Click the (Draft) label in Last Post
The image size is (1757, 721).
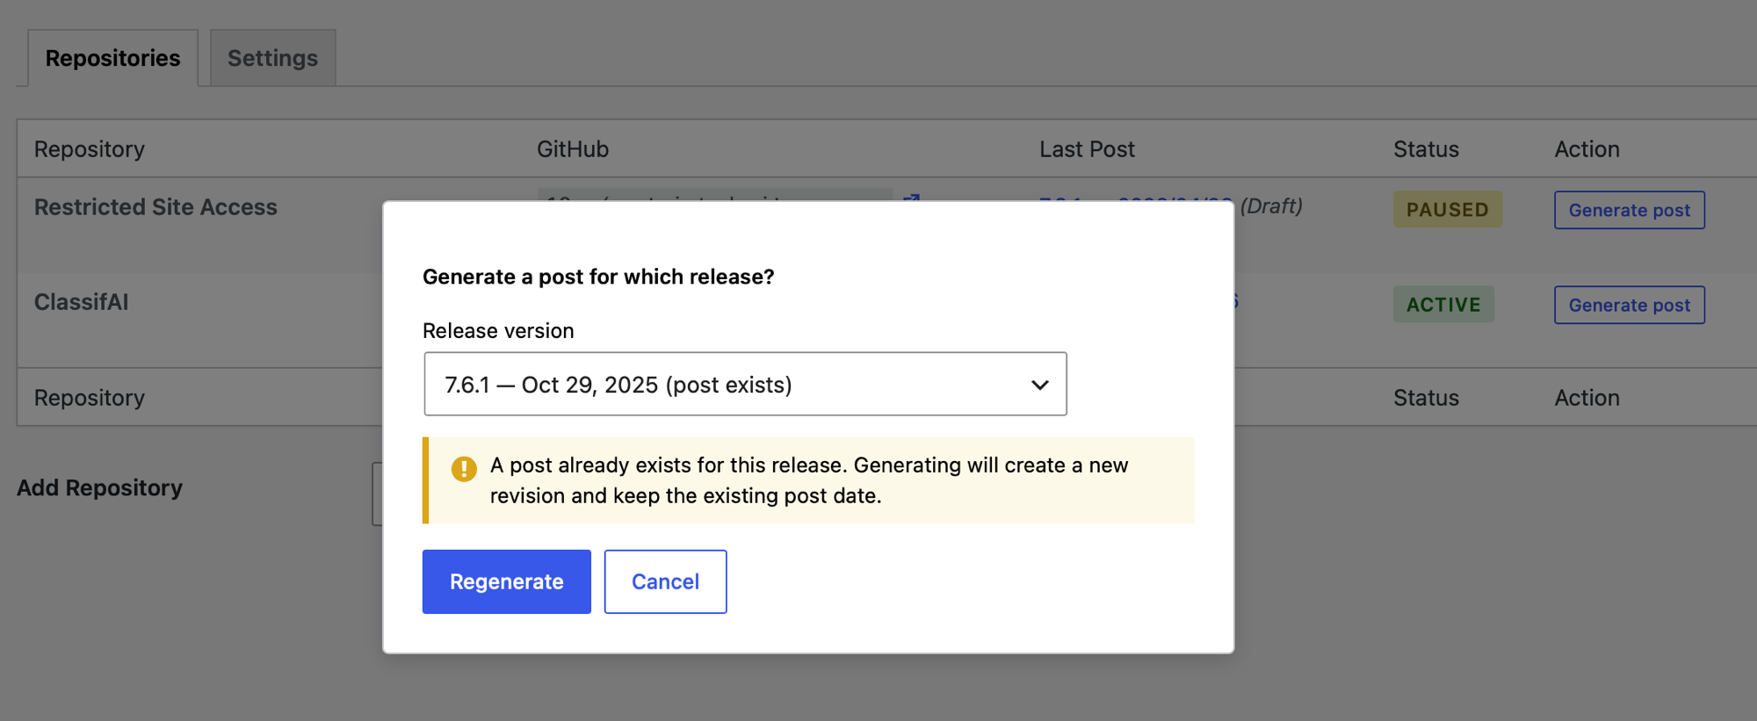pyautogui.click(x=1271, y=205)
